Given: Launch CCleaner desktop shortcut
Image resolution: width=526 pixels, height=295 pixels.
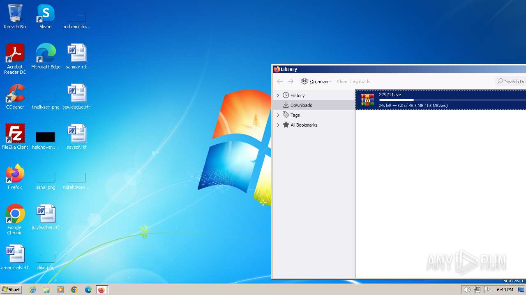Looking at the screenshot, I should (15, 97).
